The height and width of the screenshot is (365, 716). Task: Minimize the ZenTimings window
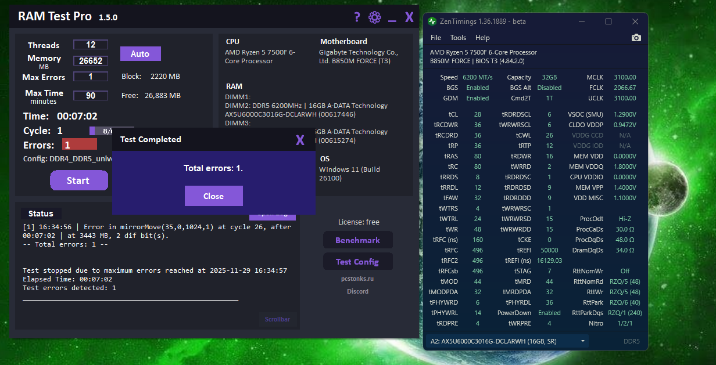click(x=582, y=21)
